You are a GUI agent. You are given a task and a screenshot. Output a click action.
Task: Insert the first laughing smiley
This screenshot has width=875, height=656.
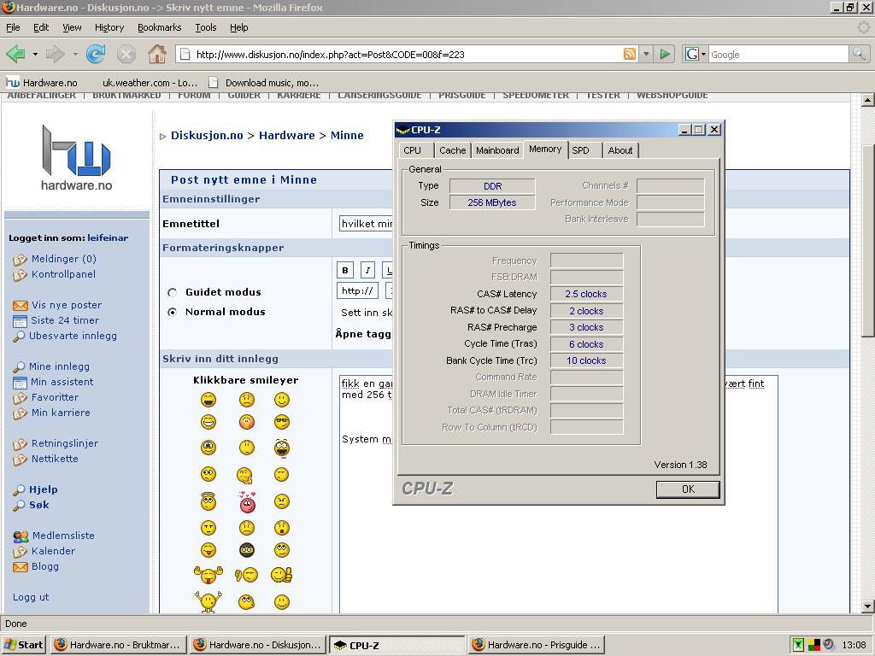pos(208,400)
